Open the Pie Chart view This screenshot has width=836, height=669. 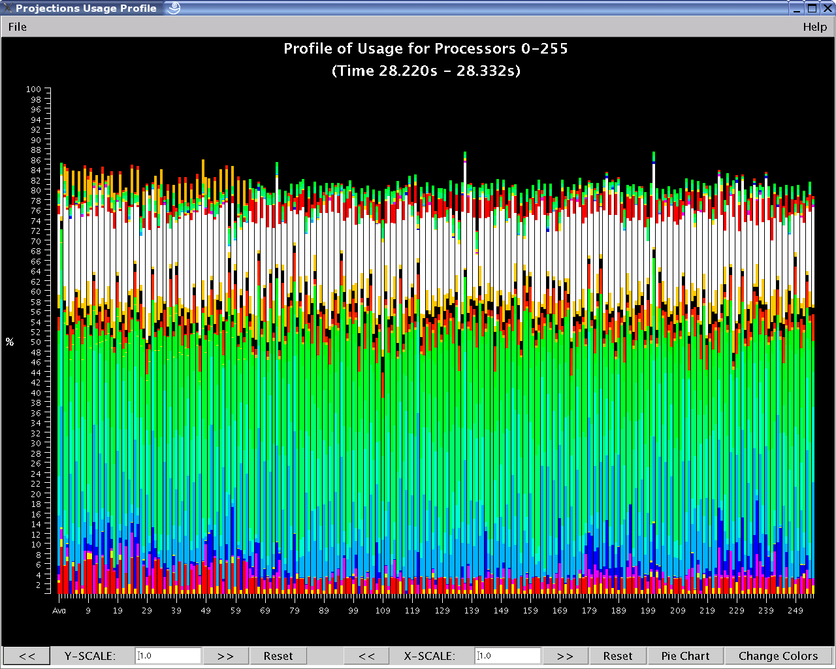[685, 656]
